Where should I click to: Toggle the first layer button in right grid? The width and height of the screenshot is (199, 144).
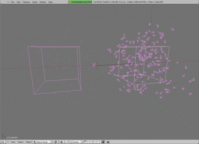click(x=94, y=141)
